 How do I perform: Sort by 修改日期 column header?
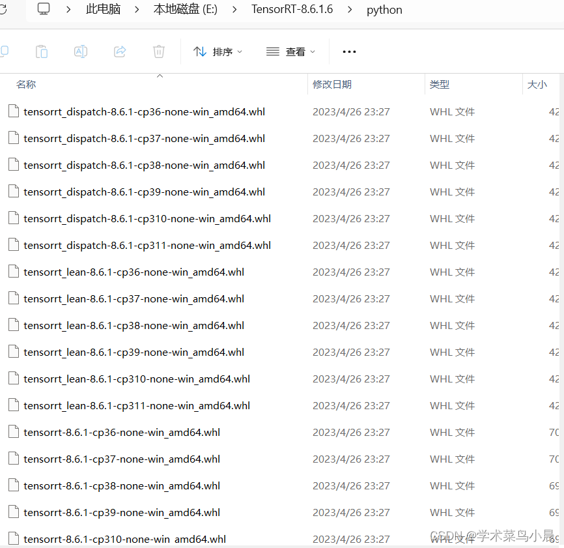(x=332, y=84)
